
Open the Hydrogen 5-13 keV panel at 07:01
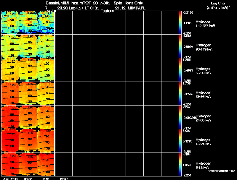[x=46, y=164]
